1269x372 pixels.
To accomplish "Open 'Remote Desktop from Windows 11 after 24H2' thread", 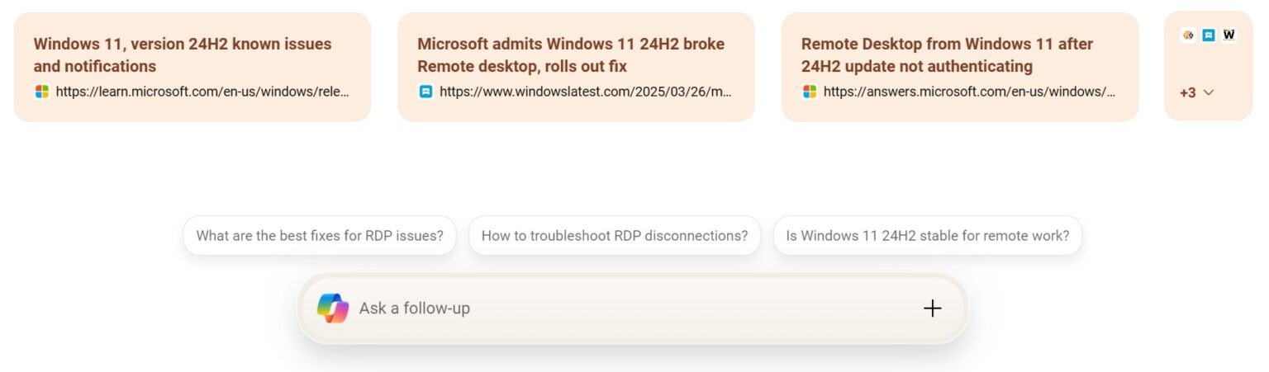I will (x=947, y=54).
